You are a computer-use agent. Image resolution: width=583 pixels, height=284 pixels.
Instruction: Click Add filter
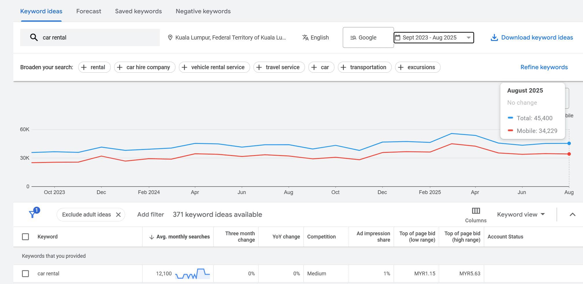150,215
